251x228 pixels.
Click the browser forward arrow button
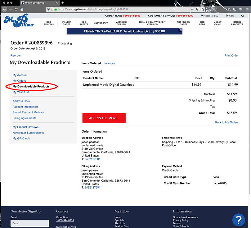point(11,9)
